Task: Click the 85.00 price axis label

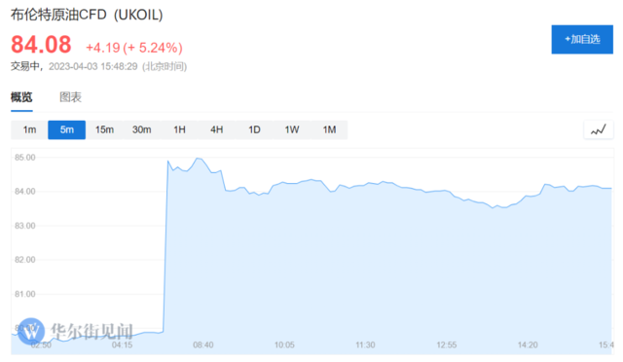Action: click(25, 158)
